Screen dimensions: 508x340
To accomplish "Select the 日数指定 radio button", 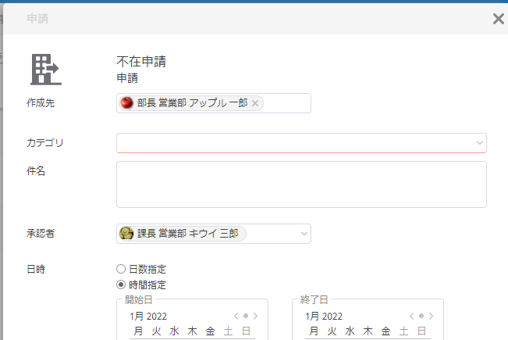I will [121, 269].
